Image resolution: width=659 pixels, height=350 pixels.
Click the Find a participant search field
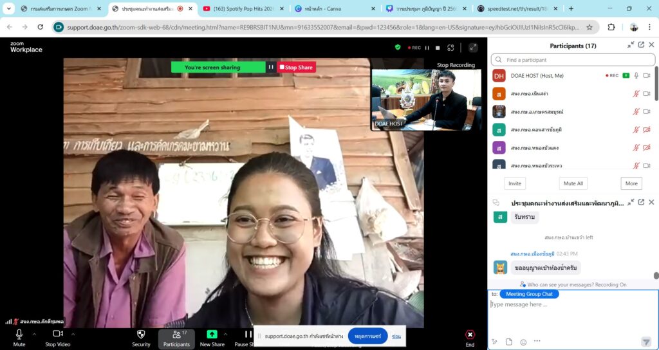coord(573,60)
